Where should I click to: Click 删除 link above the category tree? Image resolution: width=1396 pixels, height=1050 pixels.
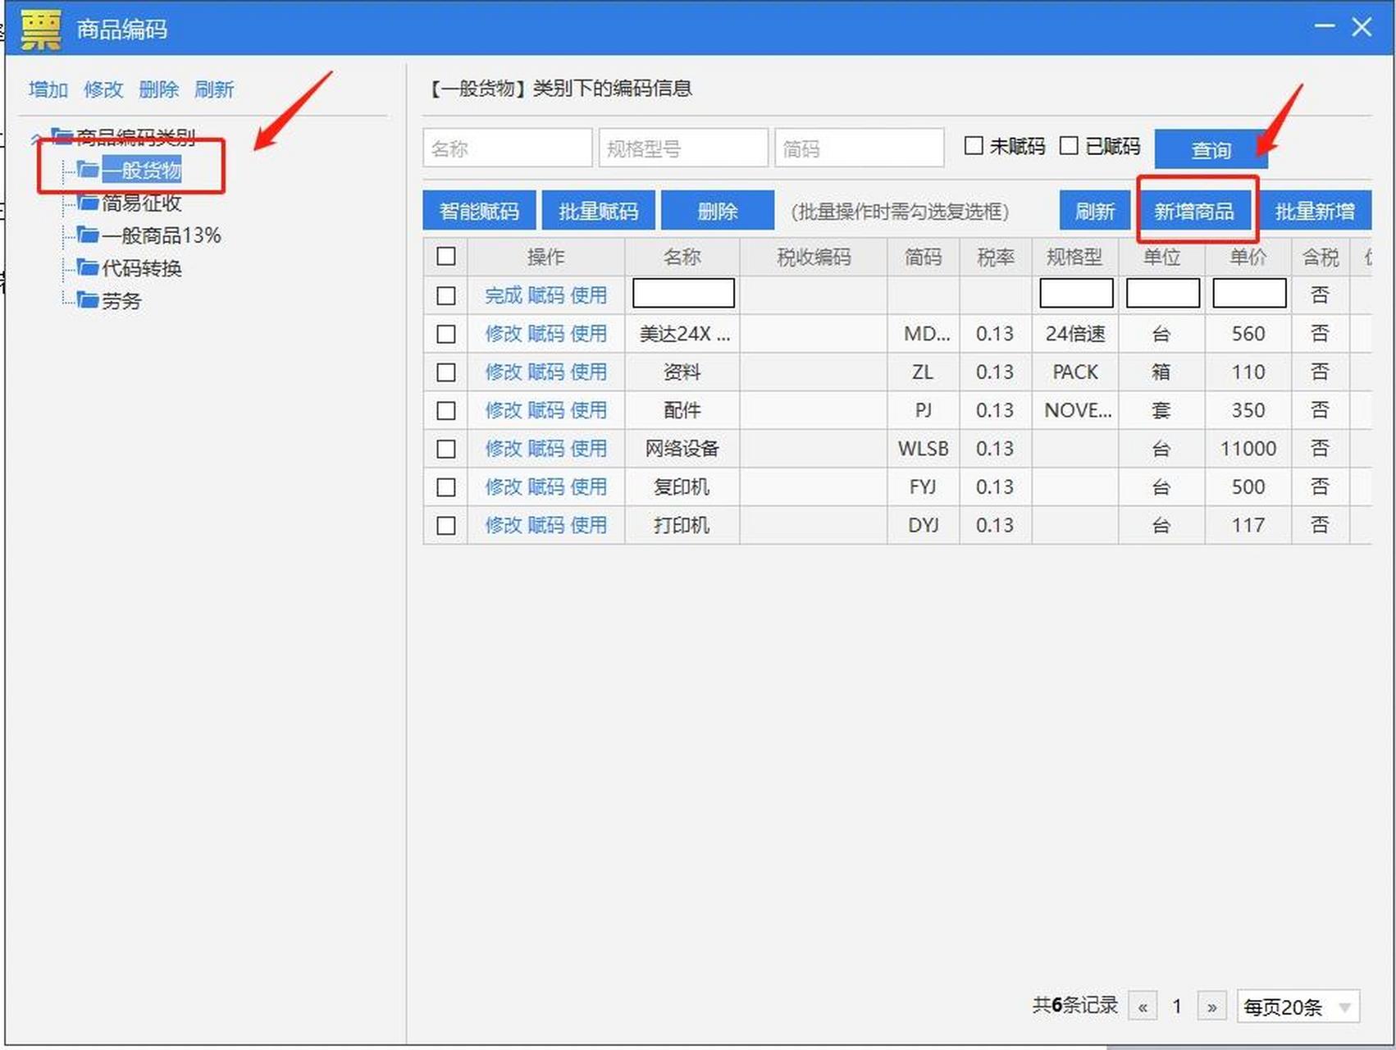(158, 89)
